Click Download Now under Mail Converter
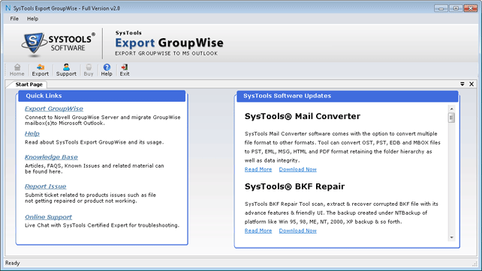This screenshot has height=271, width=482. (297, 169)
